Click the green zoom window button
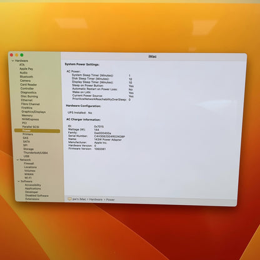Image resolution: width=260 pixels, height=260 pixels. pos(22,55)
